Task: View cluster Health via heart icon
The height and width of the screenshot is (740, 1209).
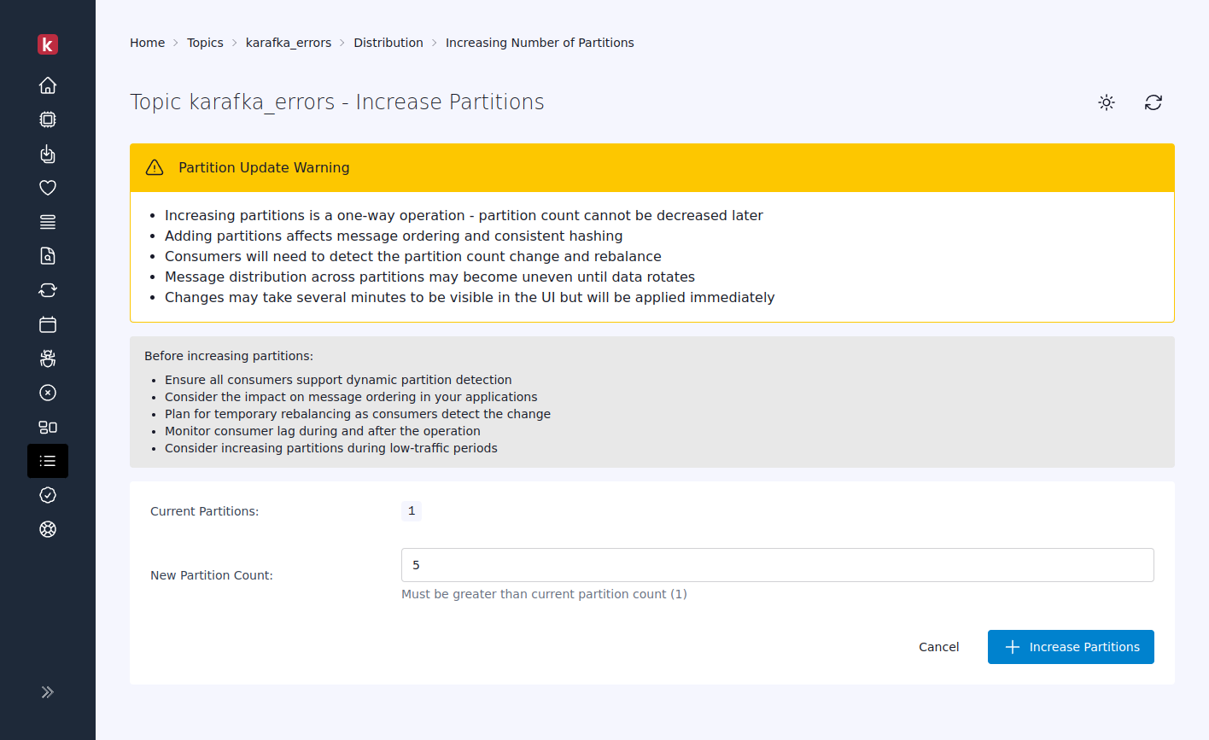Action: click(48, 188)
